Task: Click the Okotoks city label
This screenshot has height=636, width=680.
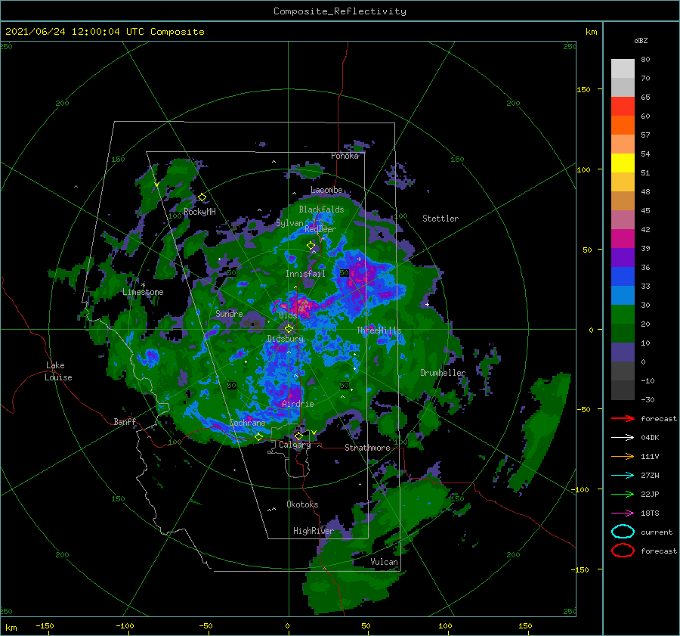Action: [302, 504]
